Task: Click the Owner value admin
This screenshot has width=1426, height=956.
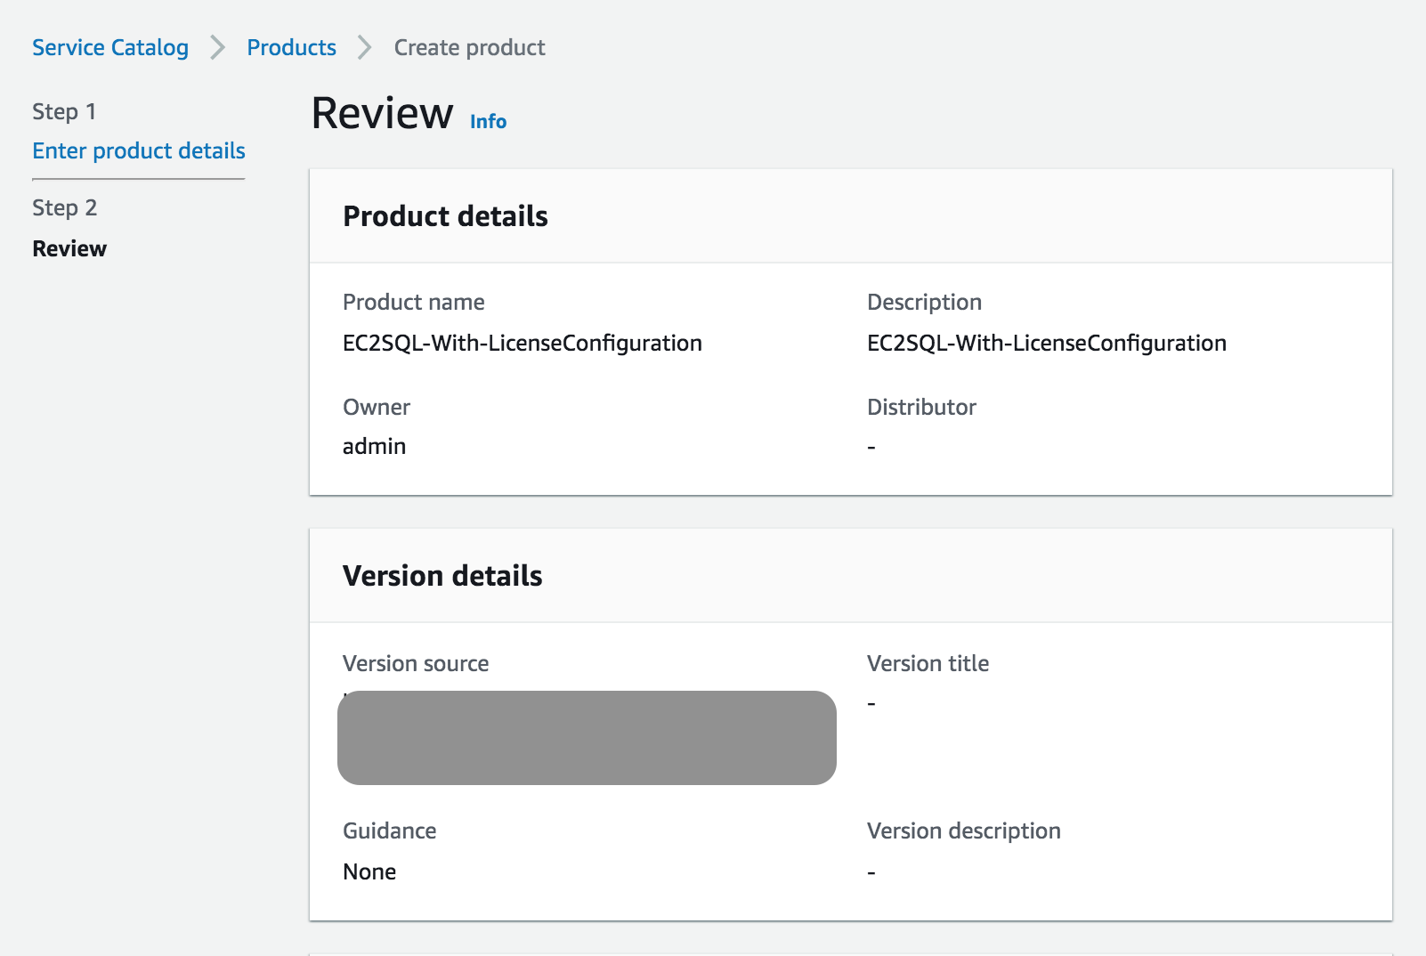Action: (x=374, y=446)
